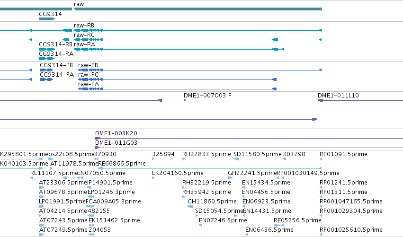Select EST EK204160.5prime
Screen dimensions: 403x237
(178, 173)
